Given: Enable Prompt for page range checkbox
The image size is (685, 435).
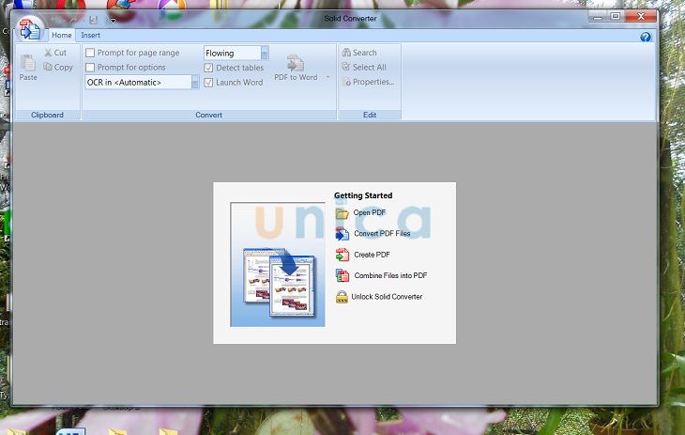Looking at the screenshot, I should (90, 53).
